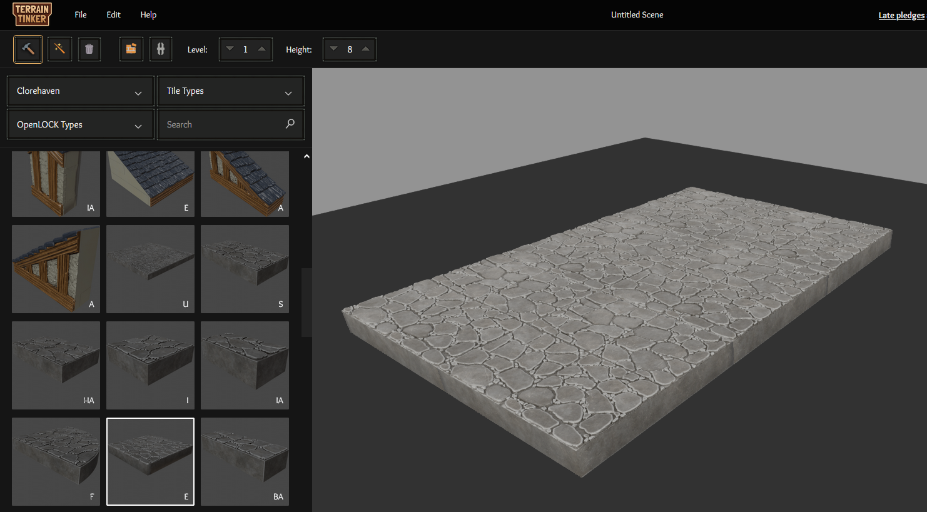927x512 pixels.
Task: Follow the Late pledges link
Action: click(901, 15)
